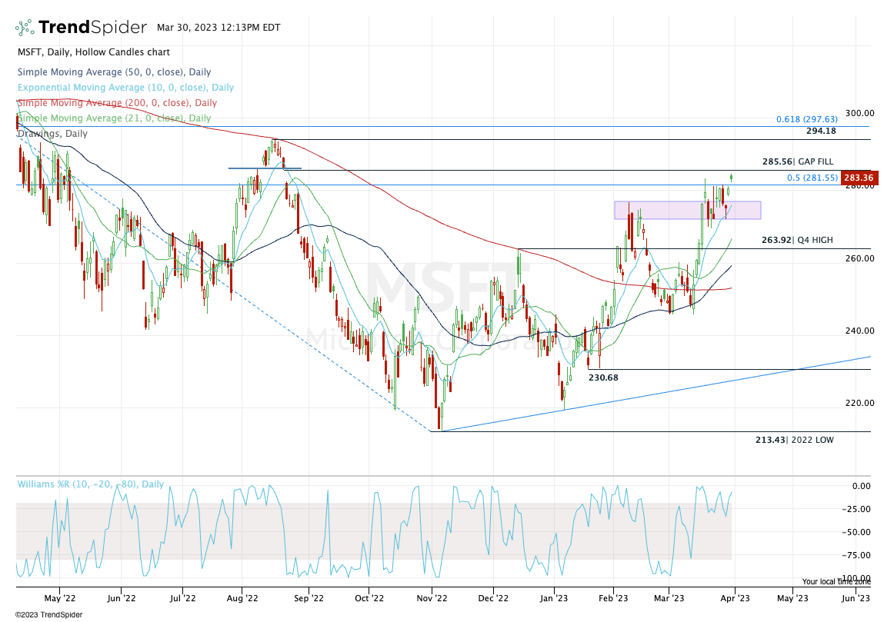Click the -25.00 Williams %R axis value
Image resolution: width=894 pixels, height=622 pixels.
(856, 509)
